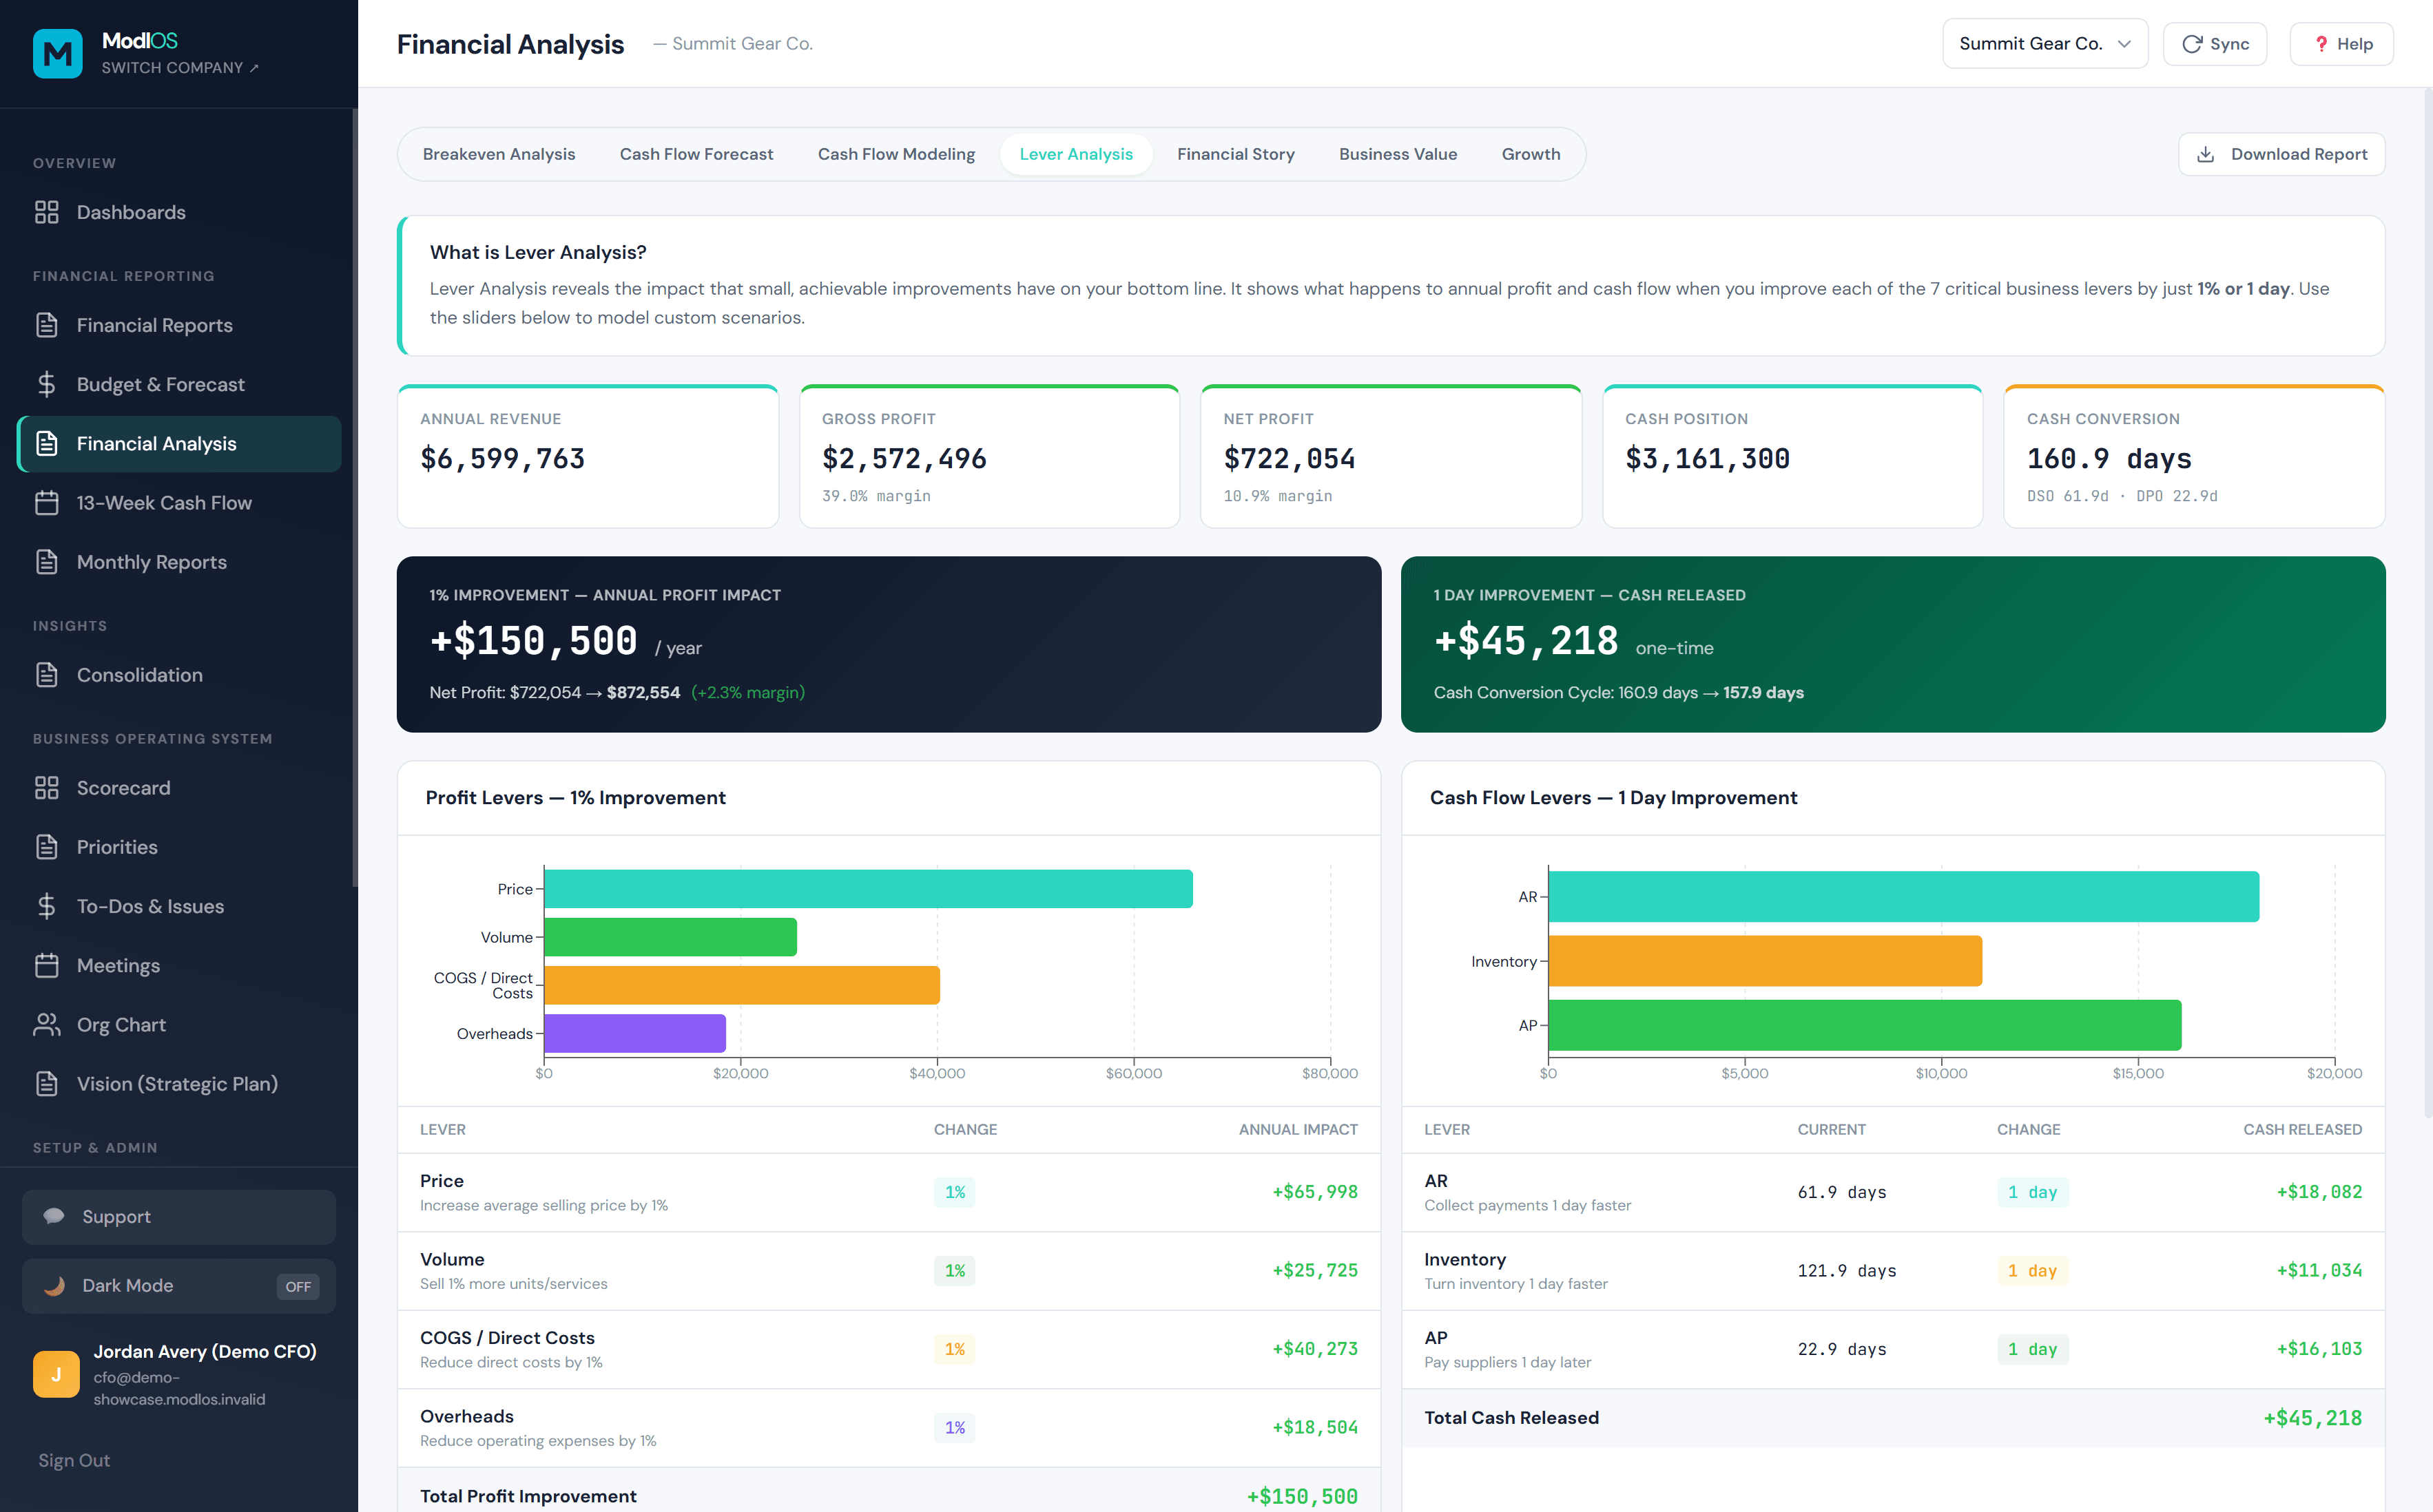Click the Consolidation document icon
Screen dimensions: 2433x1512
point(46,675)
